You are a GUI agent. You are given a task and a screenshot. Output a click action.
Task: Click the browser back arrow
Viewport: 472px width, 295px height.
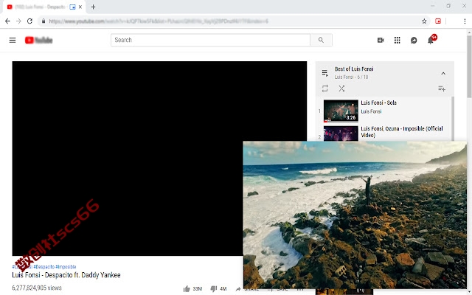(7, 21)
